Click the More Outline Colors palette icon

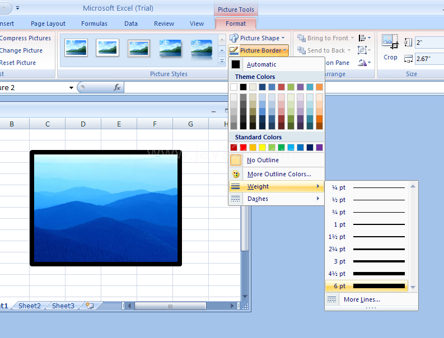(x=236, y=174)
